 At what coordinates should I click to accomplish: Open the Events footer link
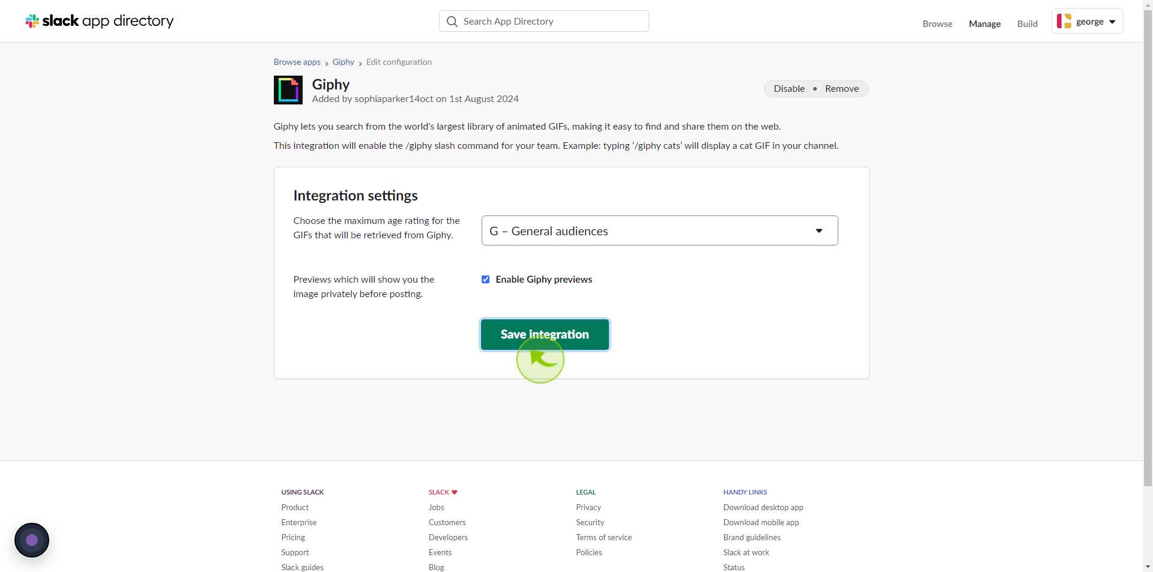(x=440, y=553)
